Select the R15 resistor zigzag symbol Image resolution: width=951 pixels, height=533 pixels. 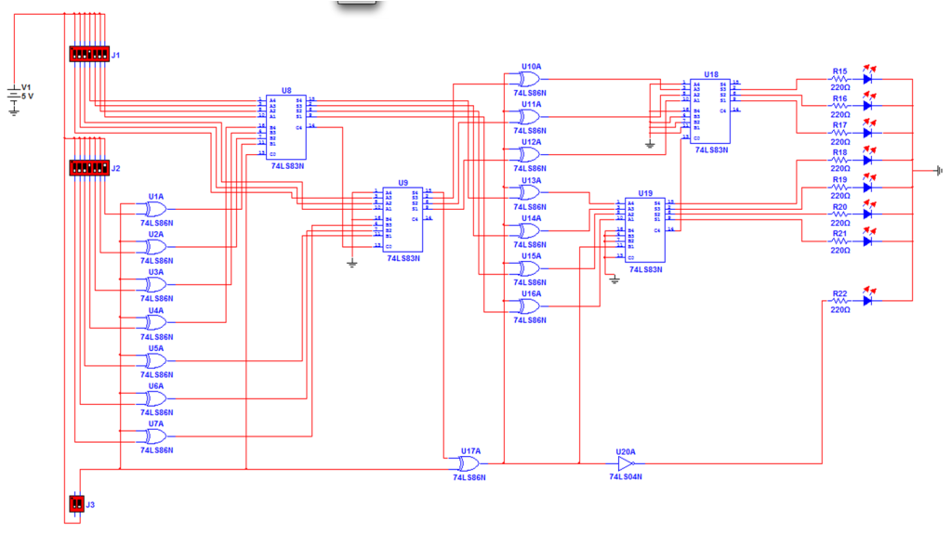(x=839, y=79)
